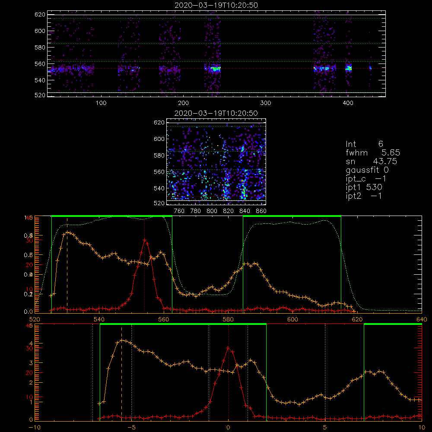This screenshot has width=432, height=432.
Task: Click the bright emission blob near x=240 in top spectrogram
Action: pos(215,69)
